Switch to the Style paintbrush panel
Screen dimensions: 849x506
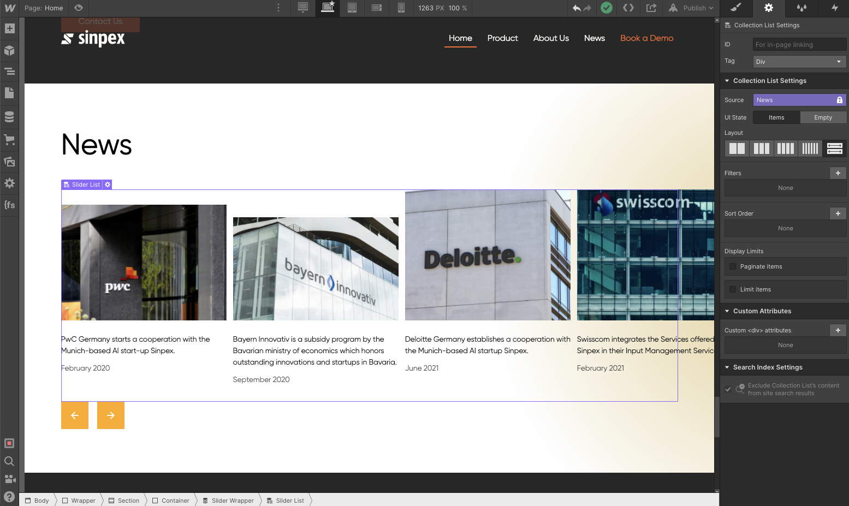pyautogui.click(x=735, y=8)
